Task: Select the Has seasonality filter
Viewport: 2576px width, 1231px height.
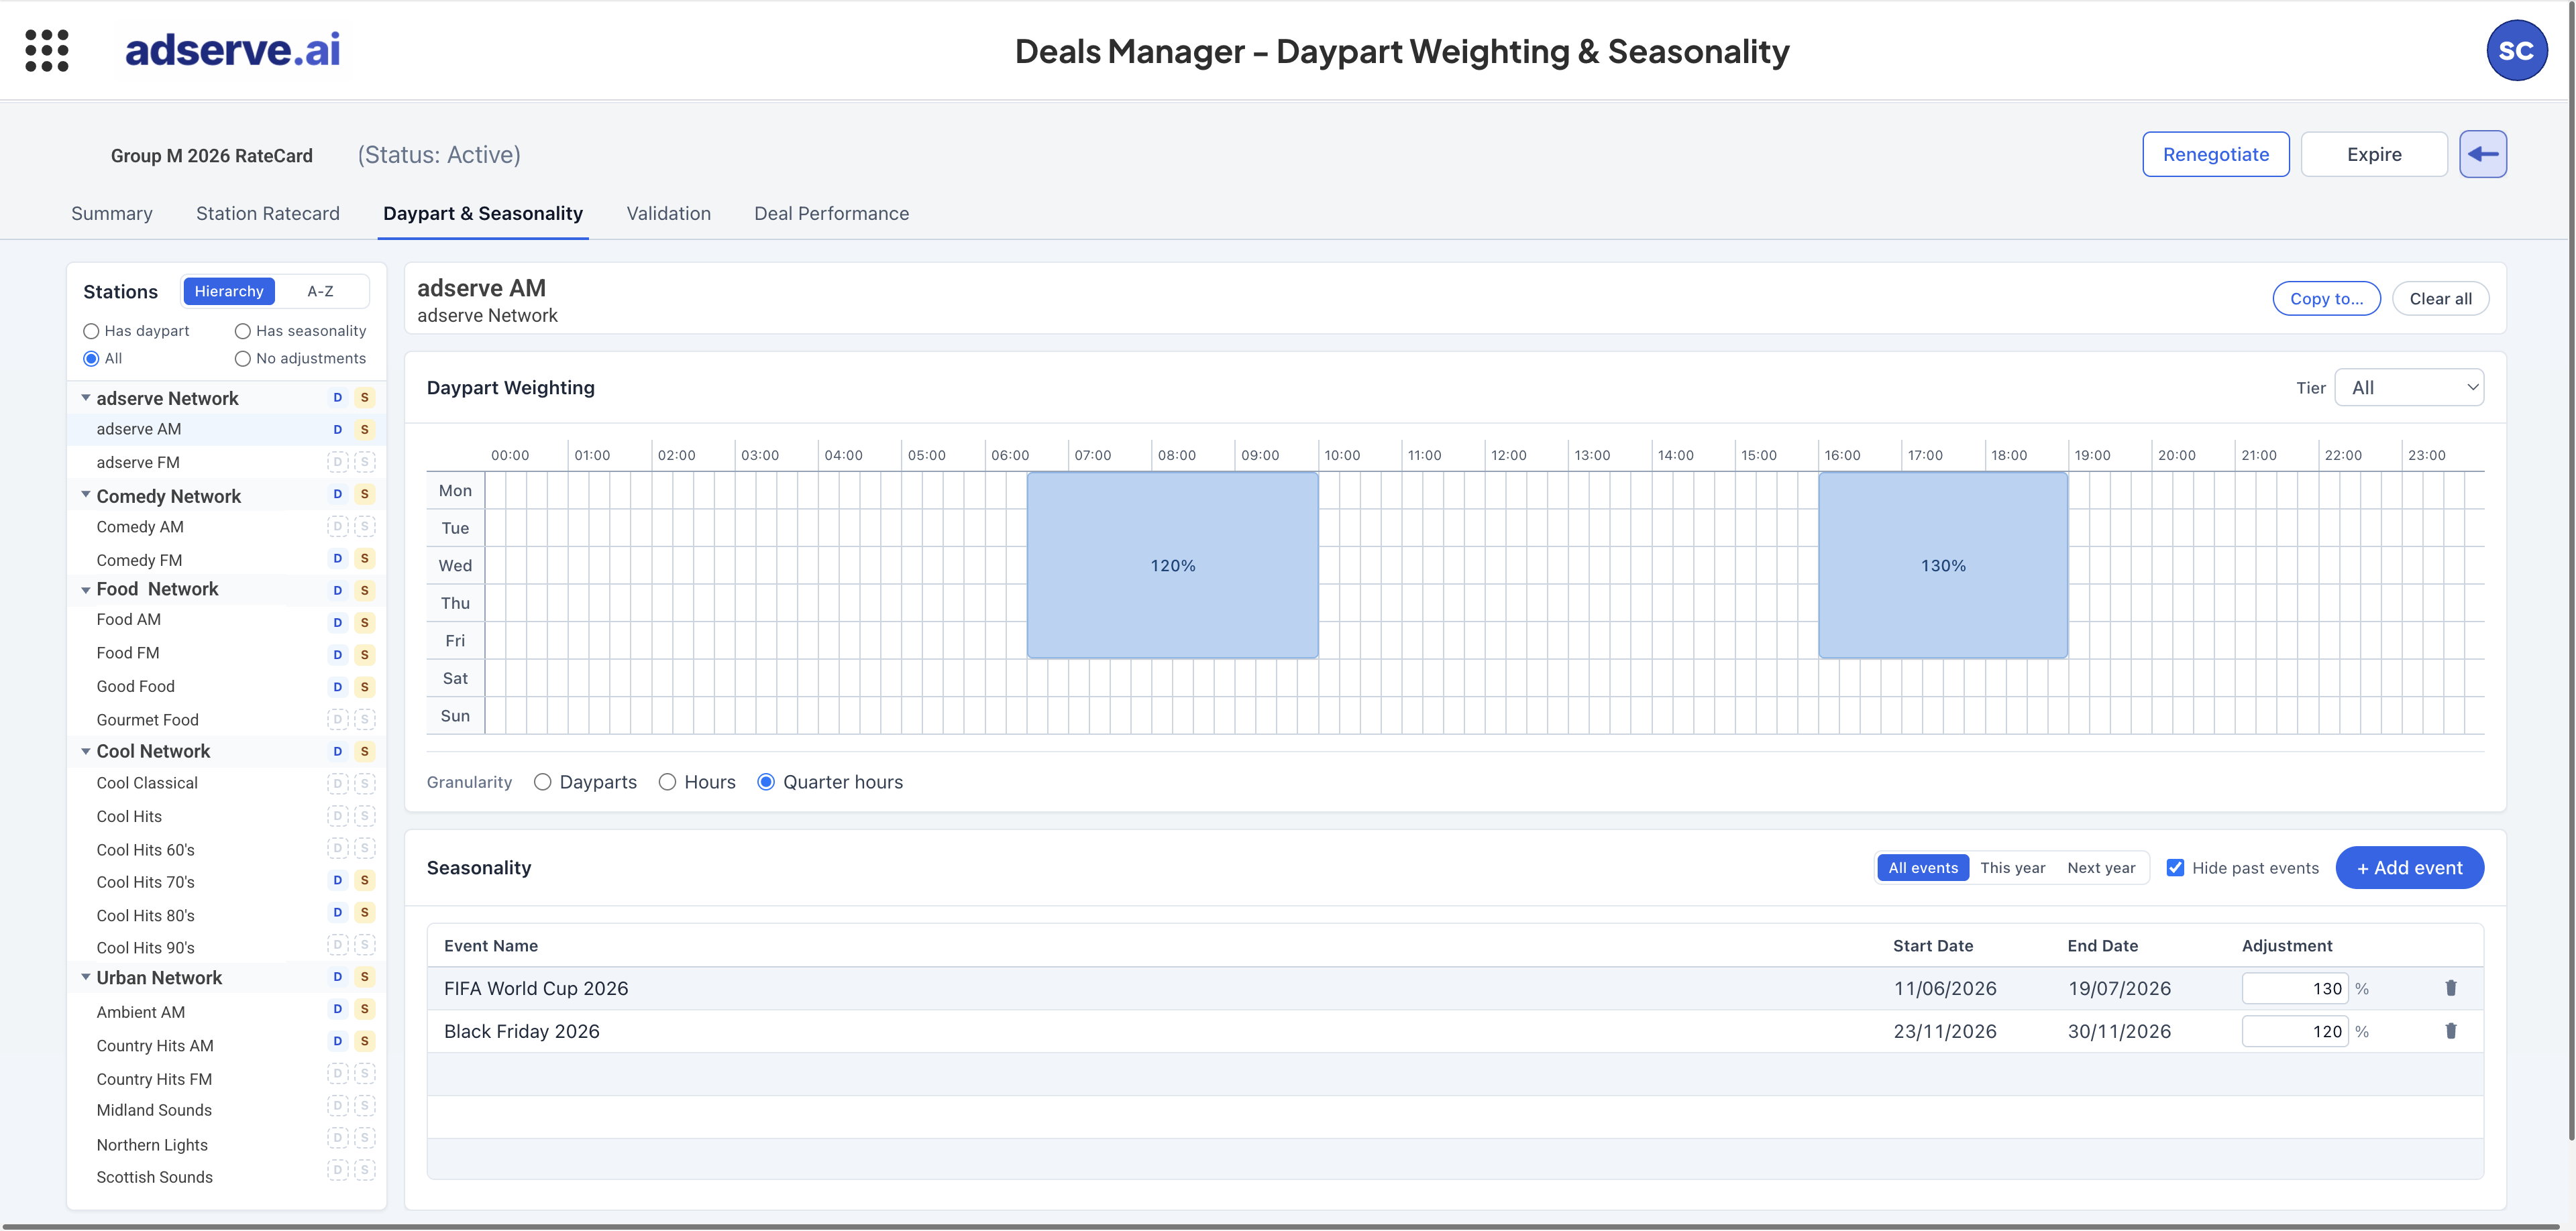Action: coord(242,331)
